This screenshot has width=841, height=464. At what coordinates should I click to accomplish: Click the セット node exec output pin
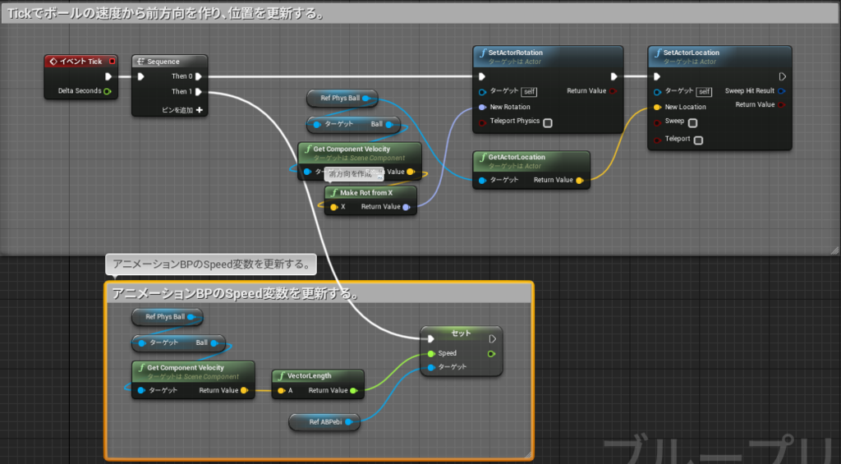(493, 339)
